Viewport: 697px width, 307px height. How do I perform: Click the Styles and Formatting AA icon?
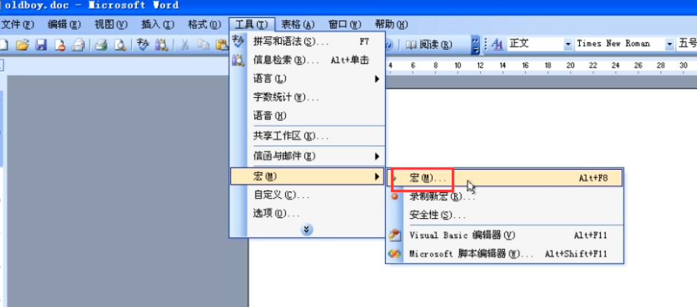(x=498, y=44)
